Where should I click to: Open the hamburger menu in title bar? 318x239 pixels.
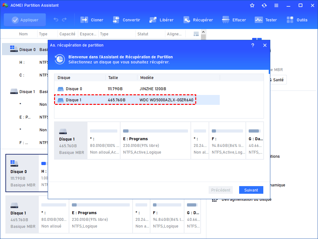pos(276,5)
